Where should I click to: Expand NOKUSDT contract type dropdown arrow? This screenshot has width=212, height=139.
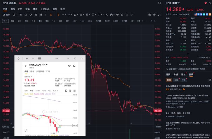coord(47,65)
